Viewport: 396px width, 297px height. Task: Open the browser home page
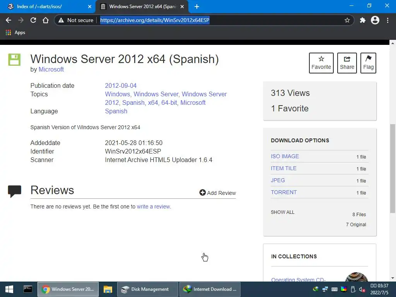tap(46, 20)
